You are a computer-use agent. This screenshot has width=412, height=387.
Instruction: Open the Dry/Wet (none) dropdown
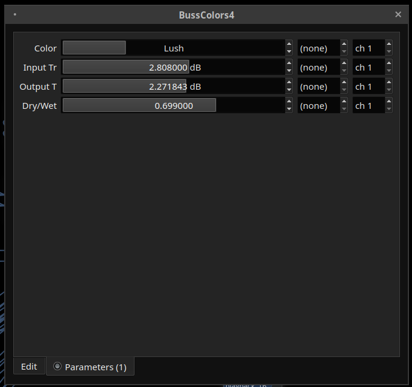(318, 106)
